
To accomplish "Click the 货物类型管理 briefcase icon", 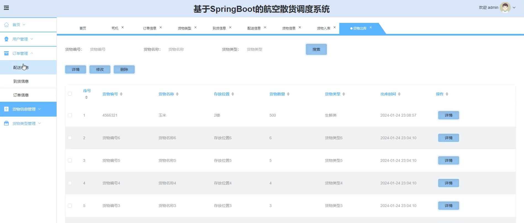I will point(6,123).
